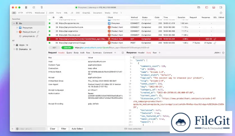Image resolution: width=235 pixels, height=136 pixels.
Task: Sort the table by the Duration column header
Action: coord(181,17)
